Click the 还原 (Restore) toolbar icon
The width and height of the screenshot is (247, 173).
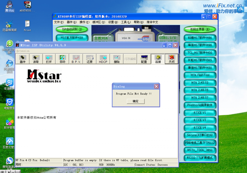click(x=90, y=59)
